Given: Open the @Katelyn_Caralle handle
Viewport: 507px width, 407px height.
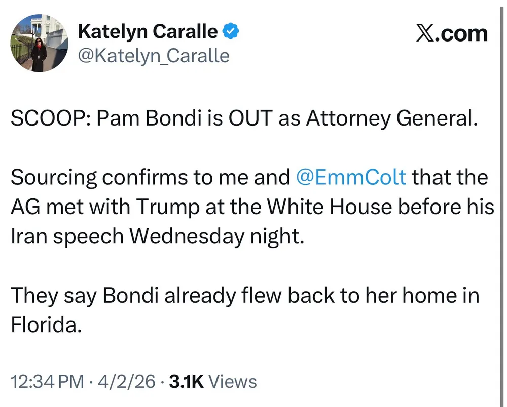Looking at the screenshot, I should coord(153,55).
